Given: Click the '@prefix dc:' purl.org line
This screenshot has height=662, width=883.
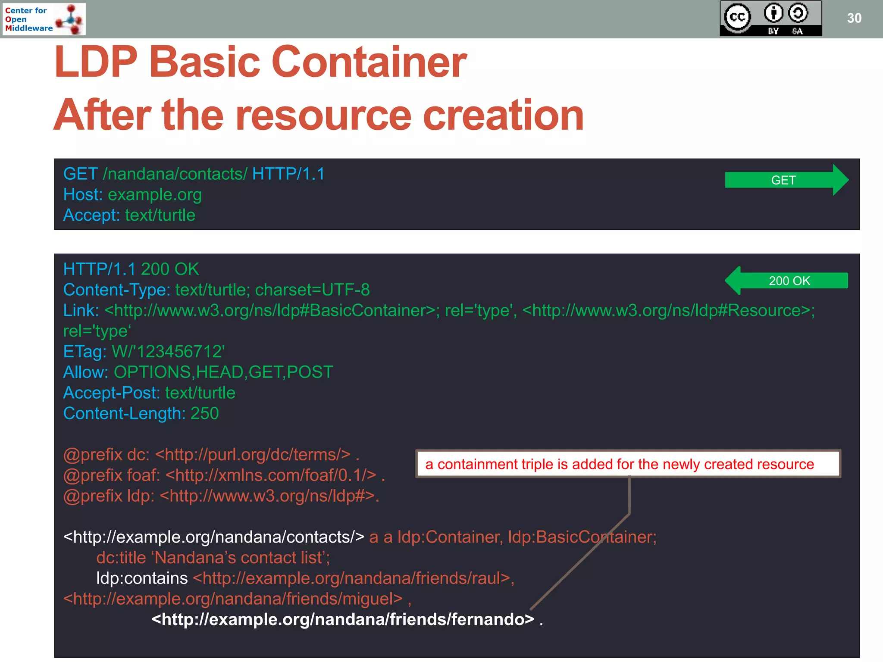Looking at the screenshot, I should [x=211, y=455].
